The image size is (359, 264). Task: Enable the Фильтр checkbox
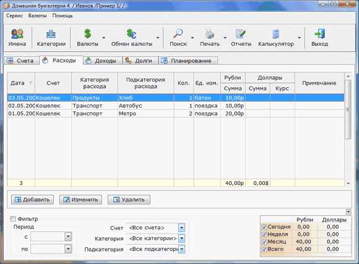coord(13,219)
